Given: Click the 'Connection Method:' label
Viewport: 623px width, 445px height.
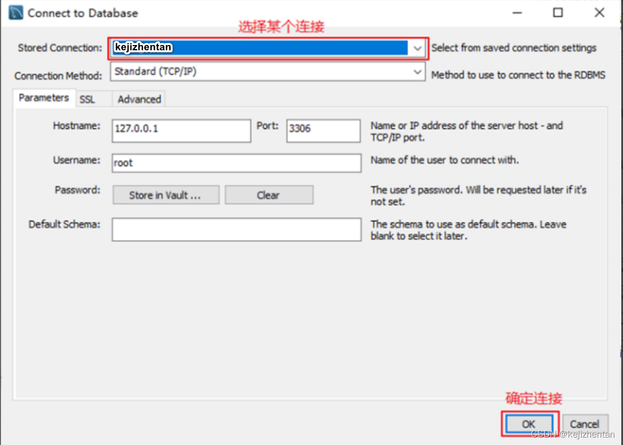Looking at the screenshot, I should [x=58, y=76].
